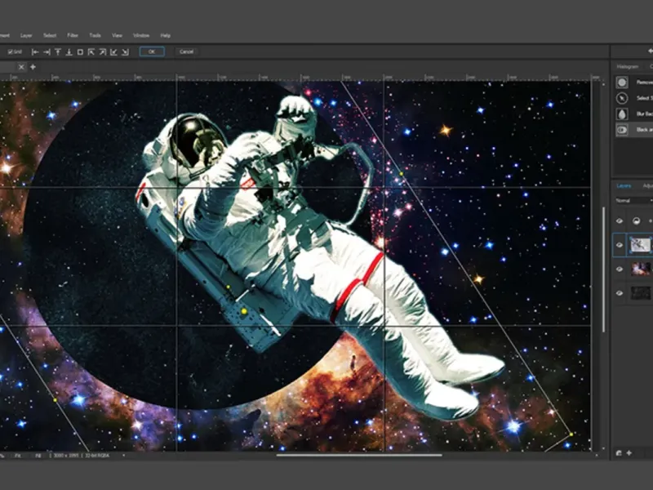
Task: Click the bottom-right corner arrow icon
Action: [x=125, y=51]
